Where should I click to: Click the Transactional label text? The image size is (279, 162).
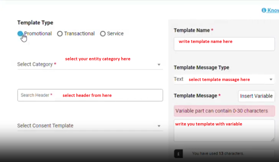point(79,34)
